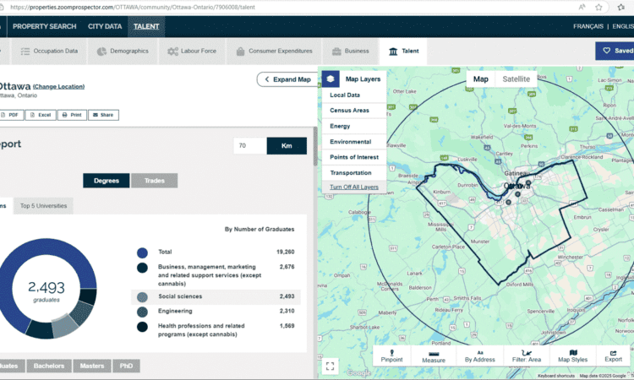Screen dimensions: 634x380
Task: Switch to the Trades toggle
Action: tap(155, 181)
